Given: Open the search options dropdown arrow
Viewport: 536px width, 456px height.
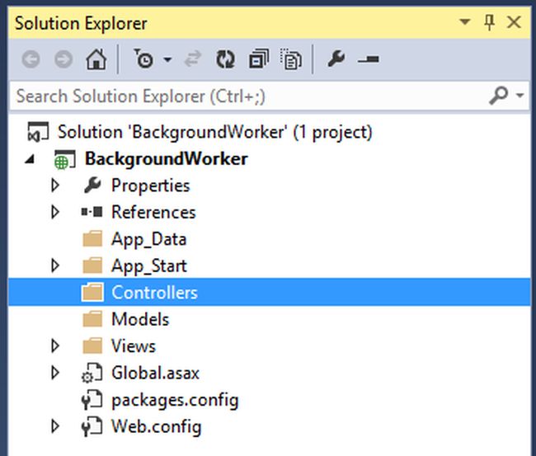Looking at the screenshot, I should click(x=520, y=96).
